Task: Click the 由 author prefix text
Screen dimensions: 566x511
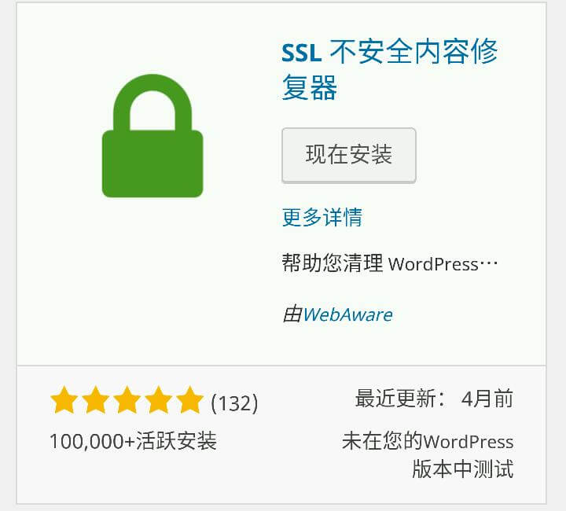Action: point(292,314)
